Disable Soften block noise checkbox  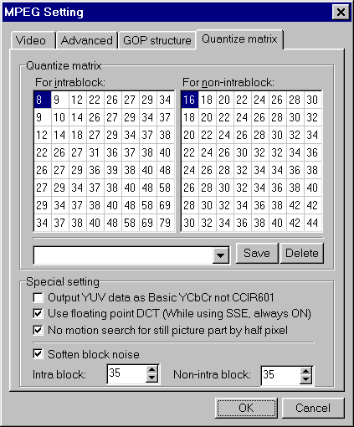(38, 354)
